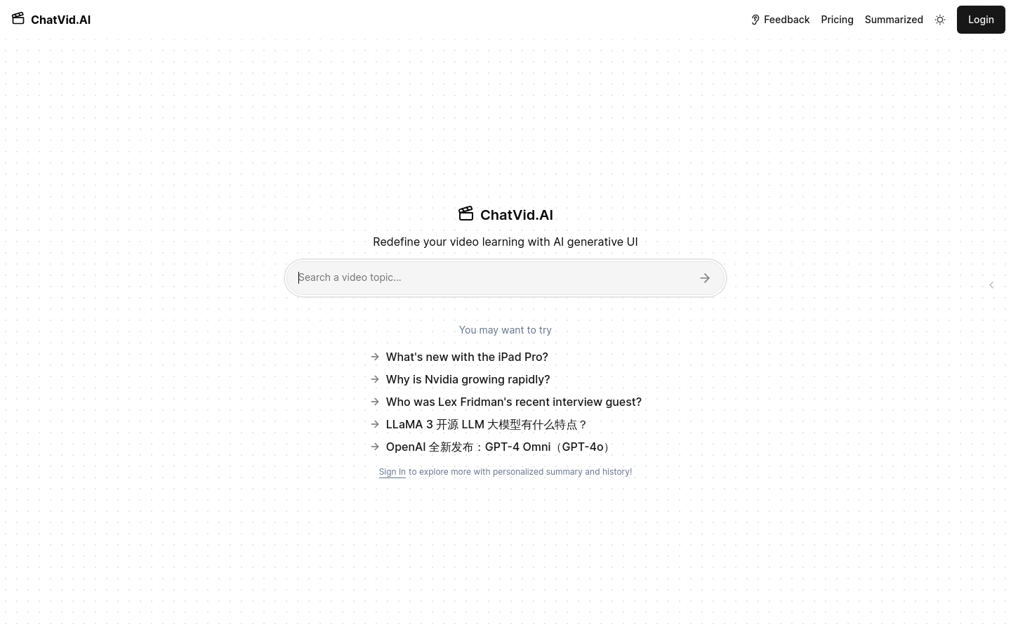Click the ChatVid.AI clapperboard logo in the header

click(18, 18)
